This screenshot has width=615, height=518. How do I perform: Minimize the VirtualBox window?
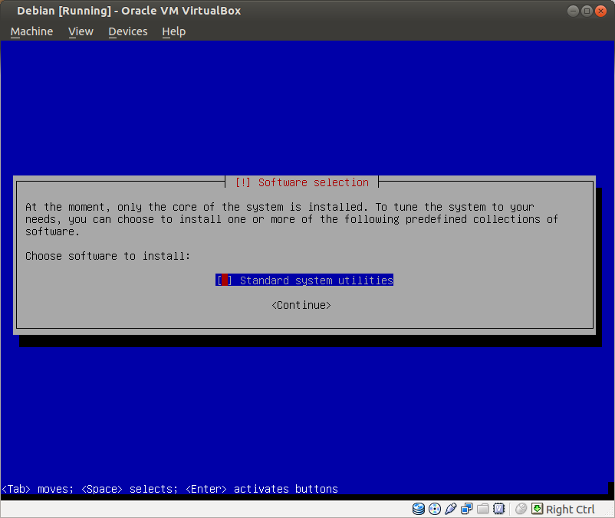[574, 11]
